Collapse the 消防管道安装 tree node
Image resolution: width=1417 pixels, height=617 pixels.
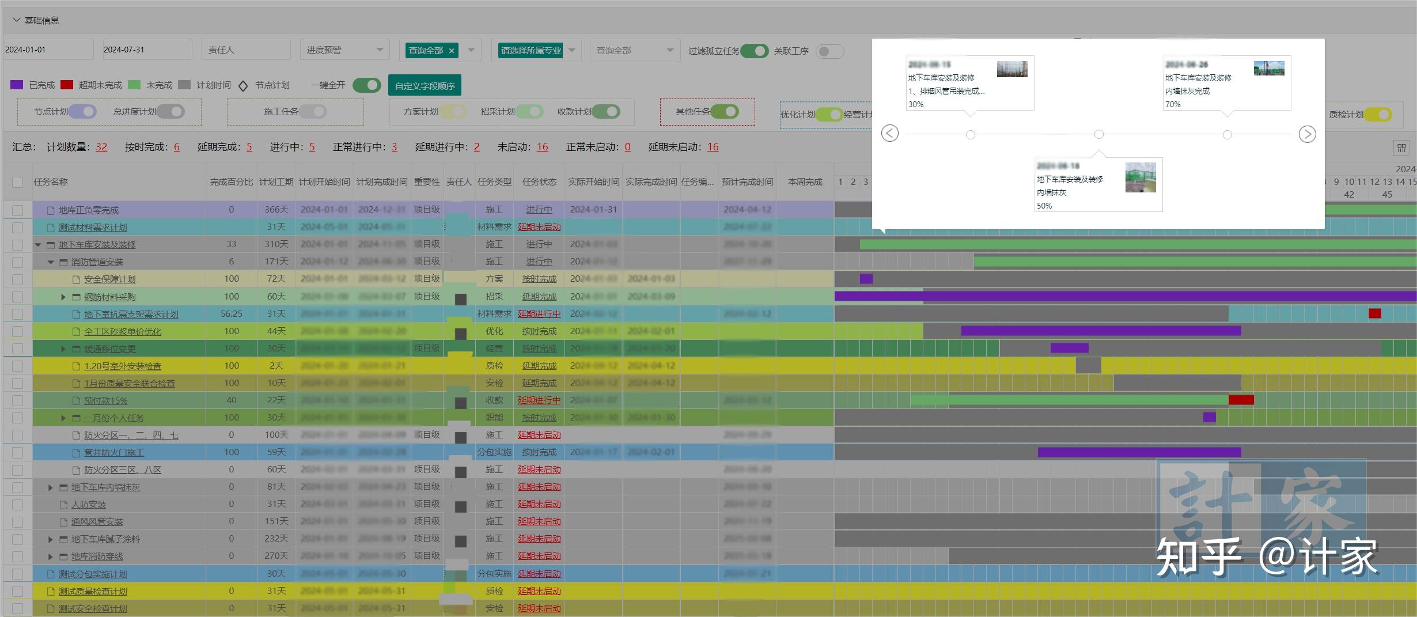click(51, 262)
